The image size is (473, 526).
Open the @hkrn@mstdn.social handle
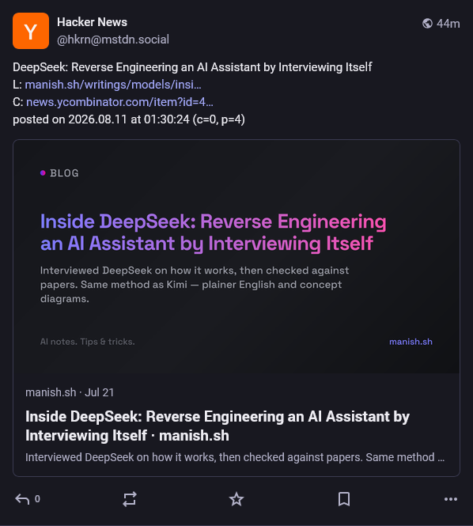tap(113, 40)
